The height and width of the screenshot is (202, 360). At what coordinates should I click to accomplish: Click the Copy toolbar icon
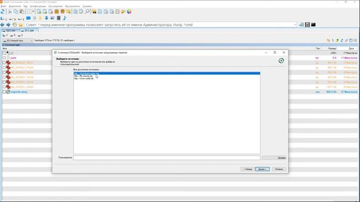click(x=16, y=11)
